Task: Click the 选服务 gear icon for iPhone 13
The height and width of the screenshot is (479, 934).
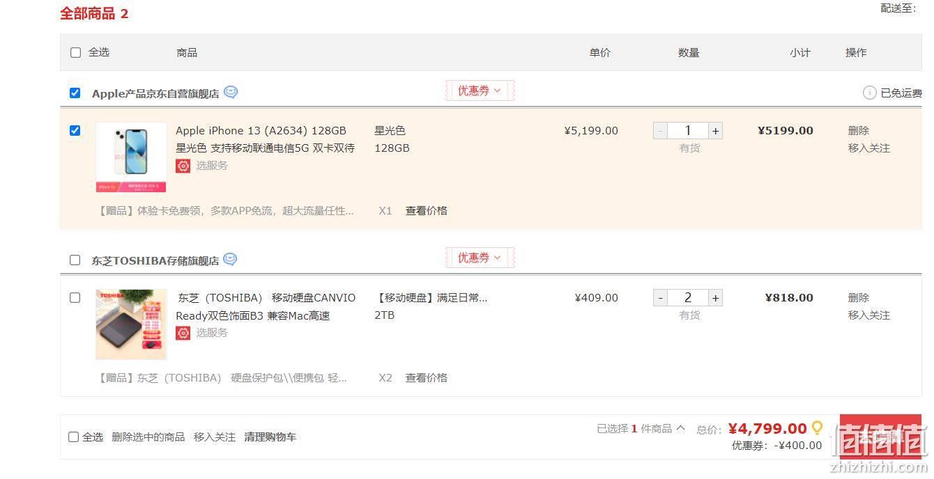Action: (183, 166)
